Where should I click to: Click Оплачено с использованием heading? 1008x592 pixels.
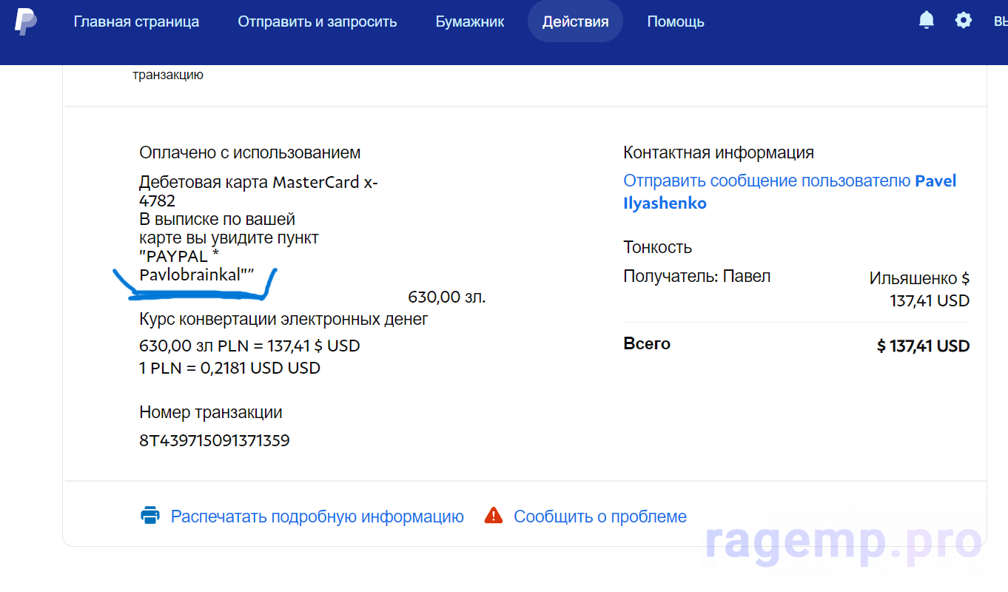coord(250,153)
